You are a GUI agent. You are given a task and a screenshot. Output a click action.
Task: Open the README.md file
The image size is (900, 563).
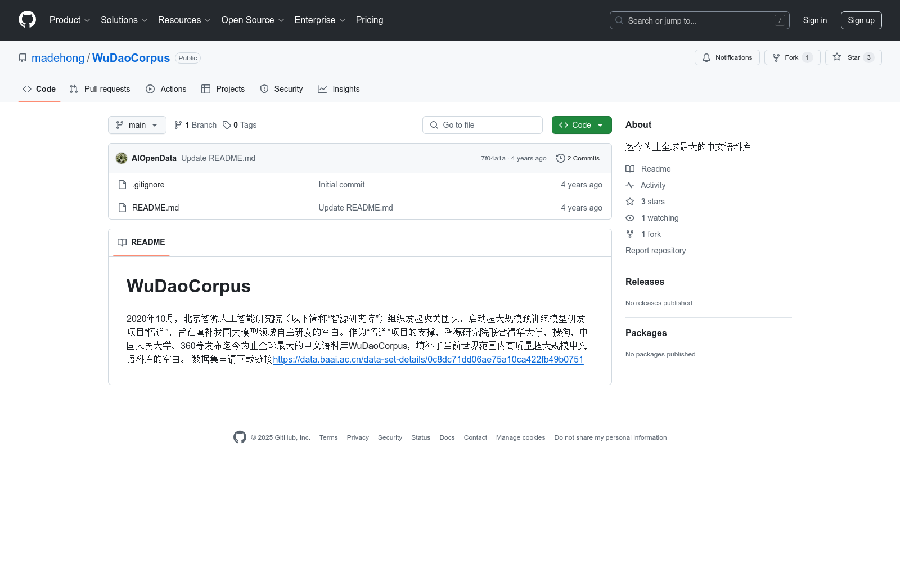[x=155, y=208]
